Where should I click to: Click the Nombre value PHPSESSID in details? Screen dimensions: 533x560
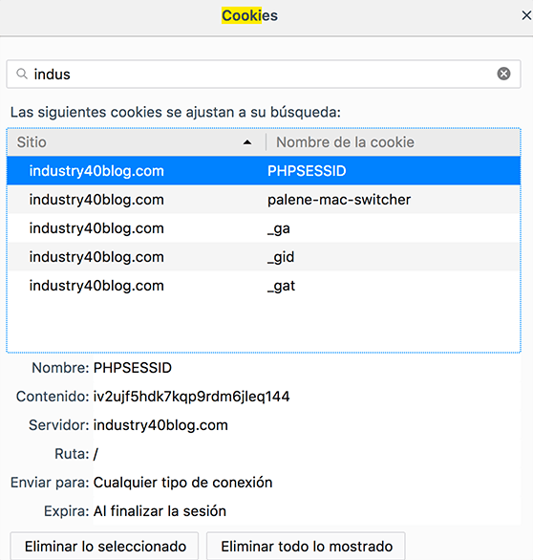[133, 368]
